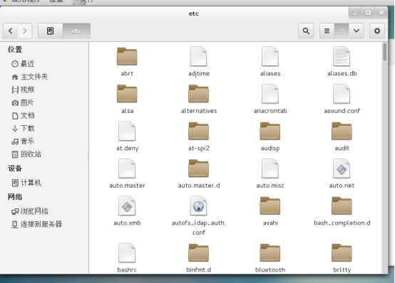
Task: Switch to icon grid view
Action: (x=342, y=31)
